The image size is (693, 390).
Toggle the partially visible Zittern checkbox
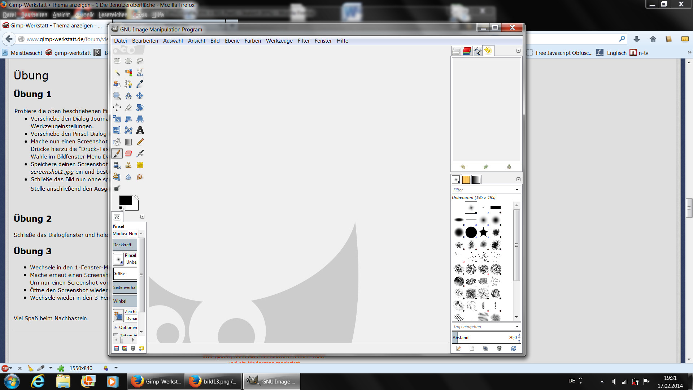115,335
